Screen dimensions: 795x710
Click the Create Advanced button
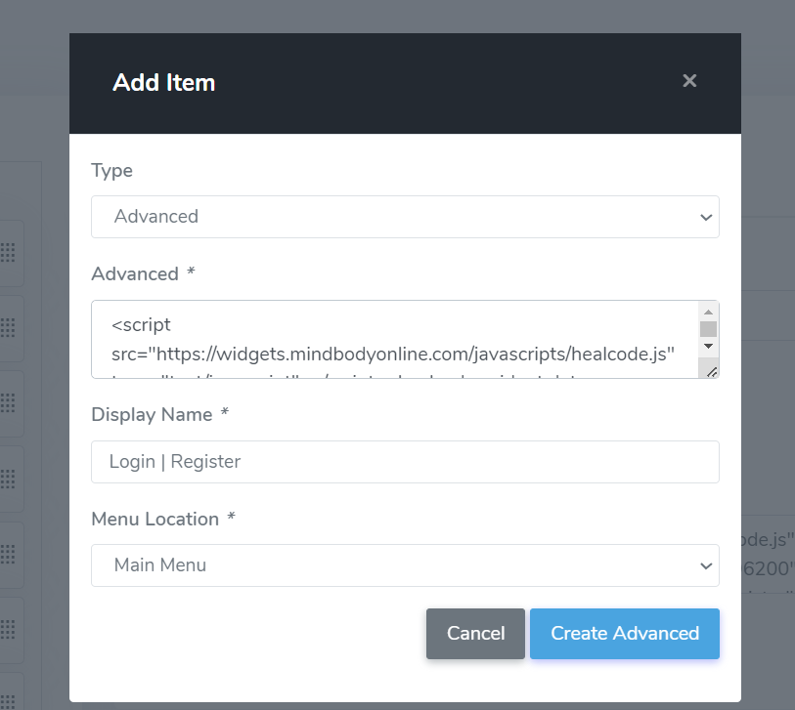[625, 634]
